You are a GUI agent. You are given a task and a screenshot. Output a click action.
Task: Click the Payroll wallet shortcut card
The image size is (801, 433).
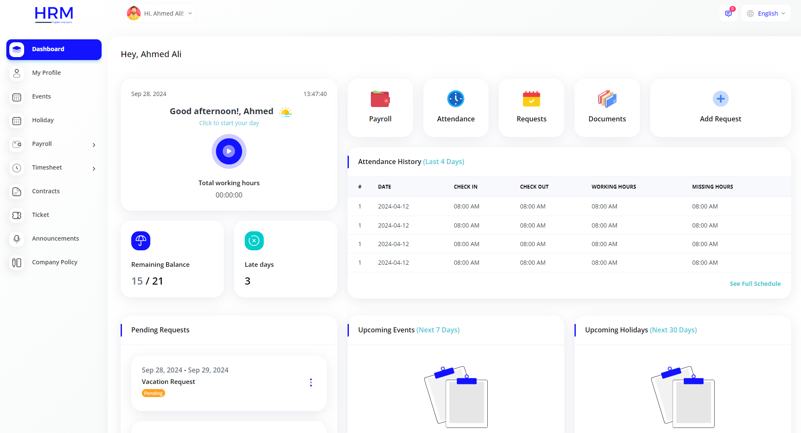click(x=380, y=107)
